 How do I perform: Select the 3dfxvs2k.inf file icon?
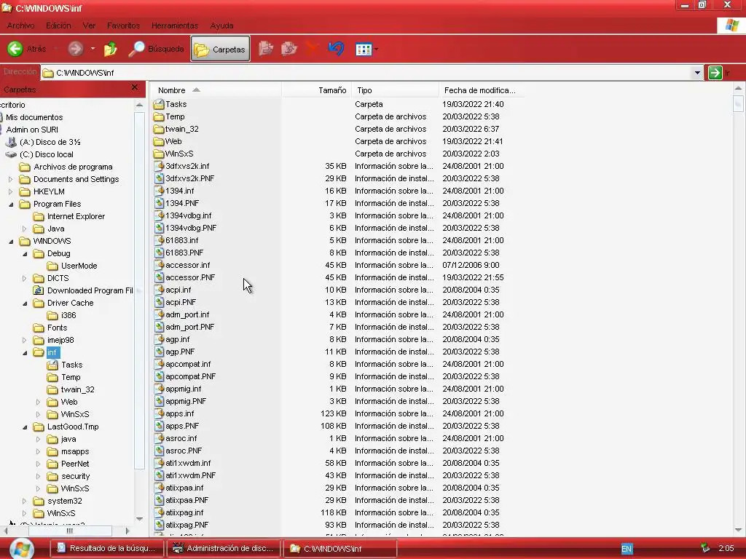click(159, 166)
